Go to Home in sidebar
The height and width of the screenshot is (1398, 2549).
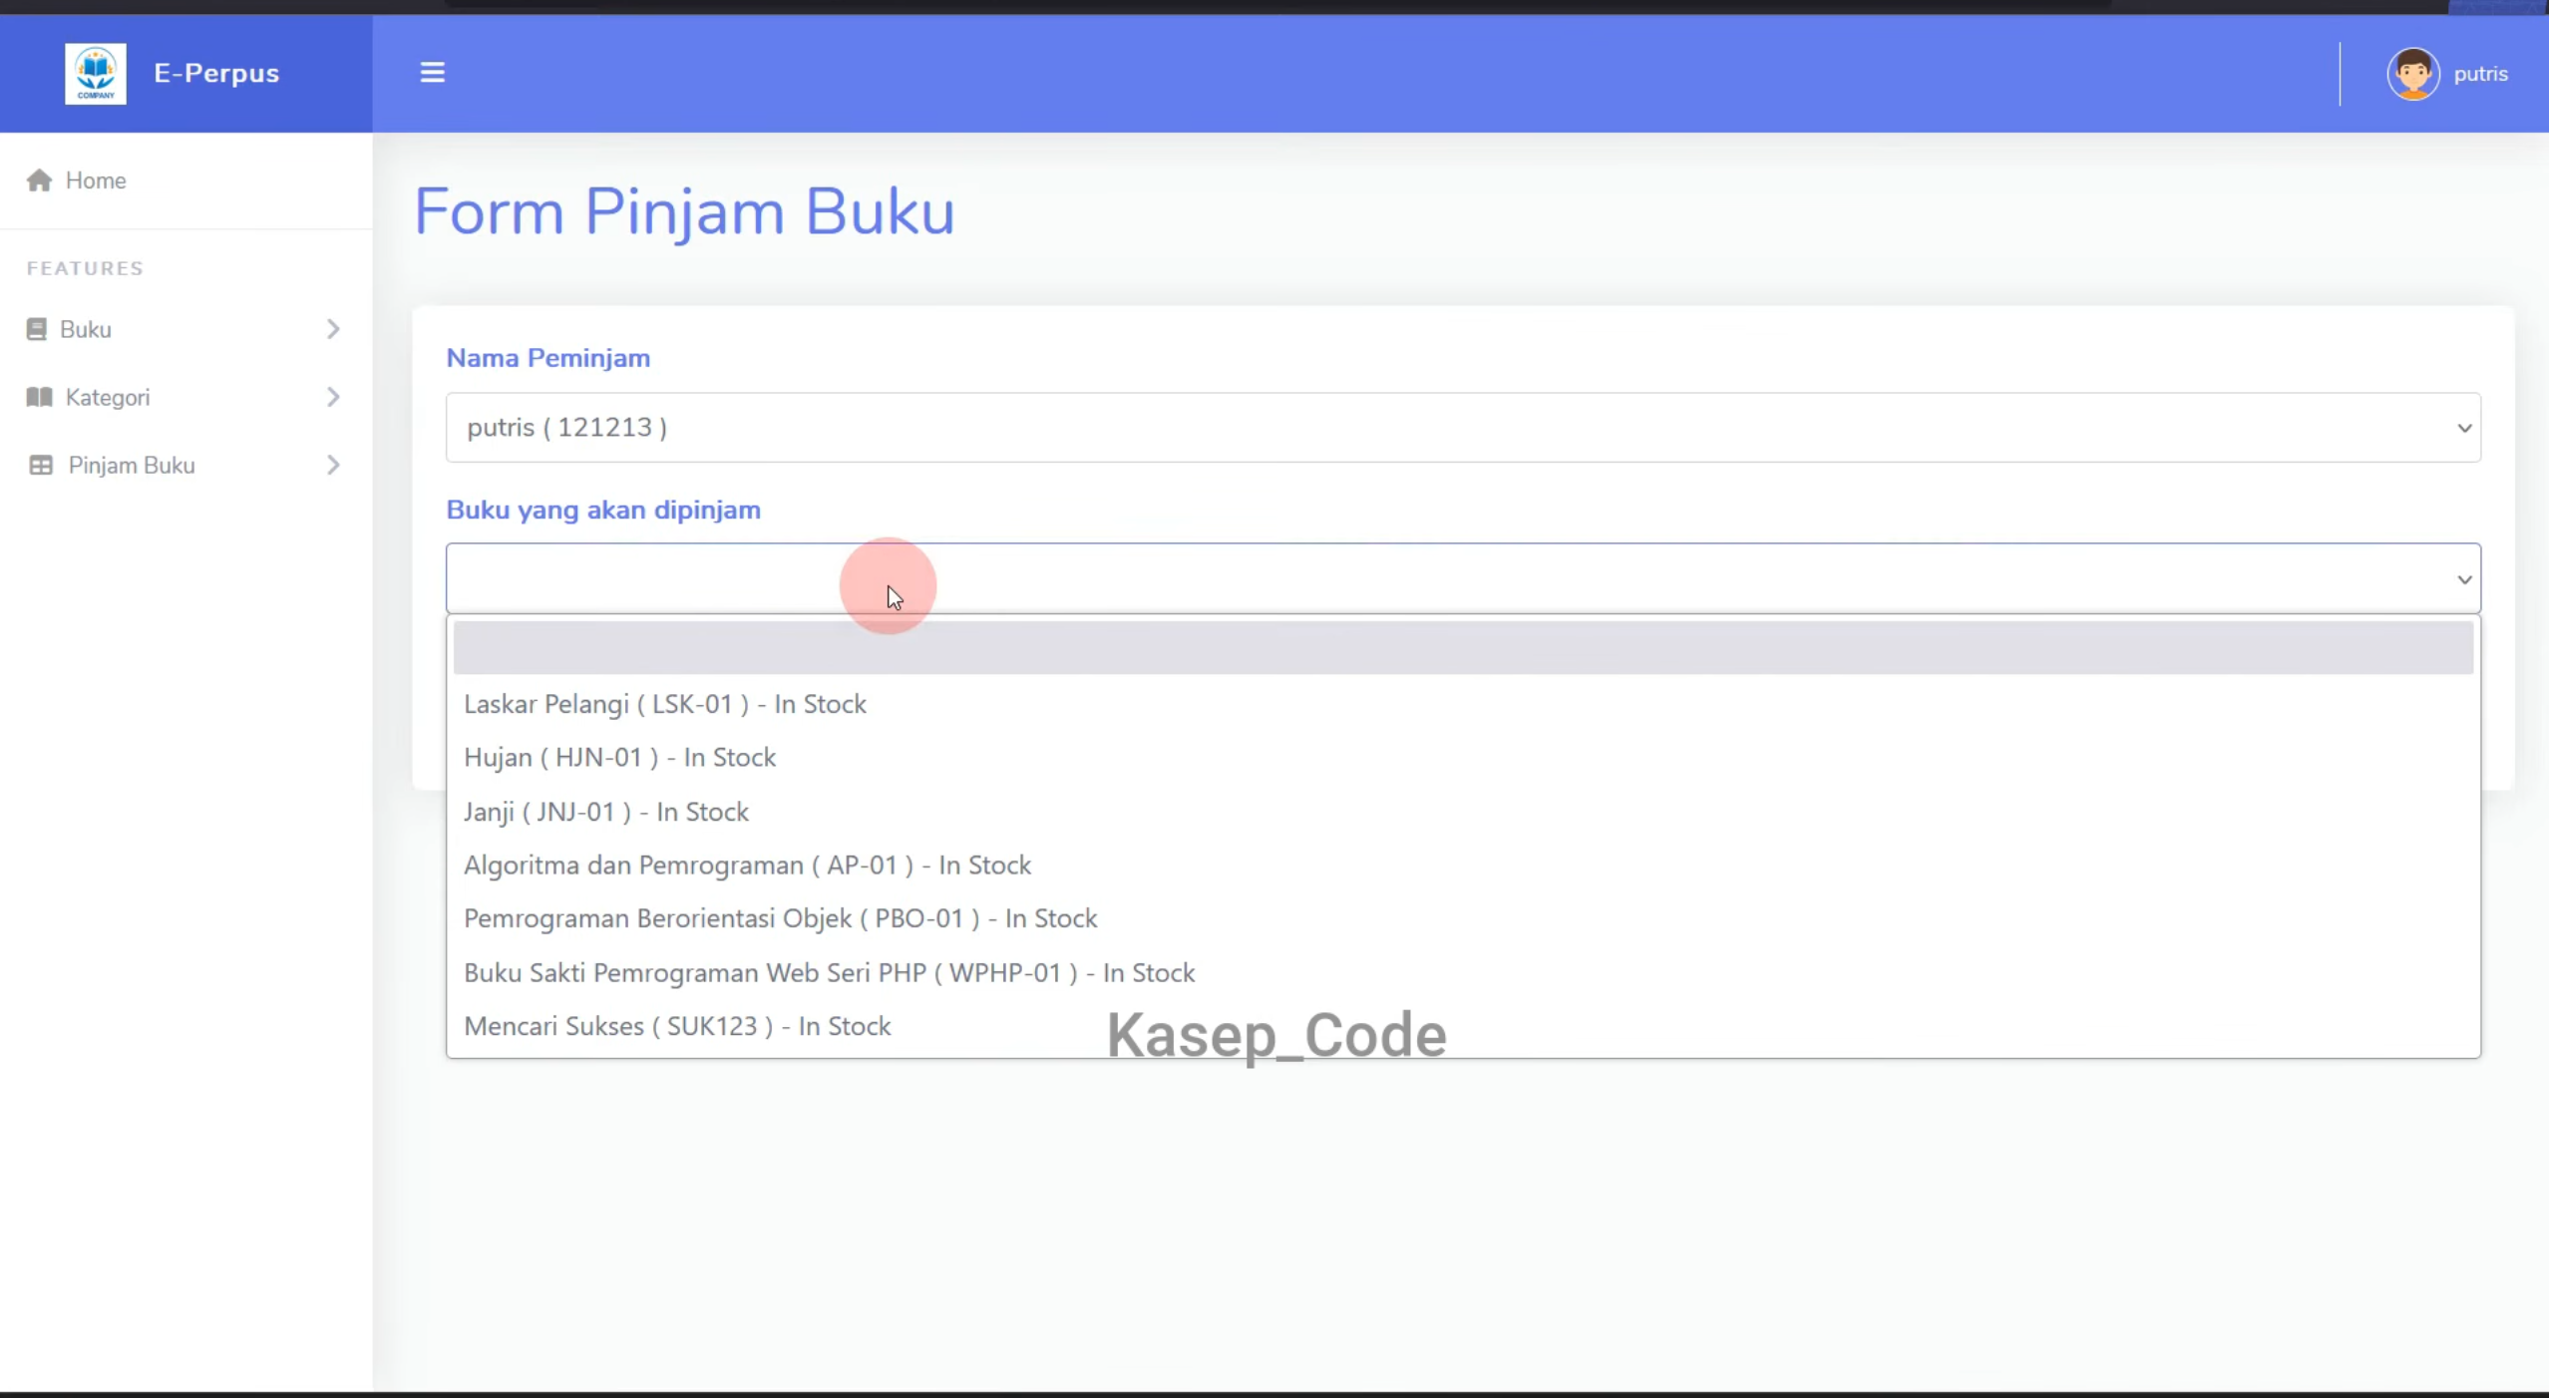click(x=96, y=180)
